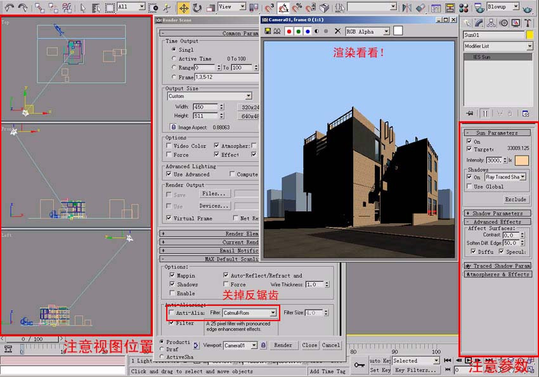Click the sun light color swatch
Viewport: 539px width, 377px height.
(521, 160)
